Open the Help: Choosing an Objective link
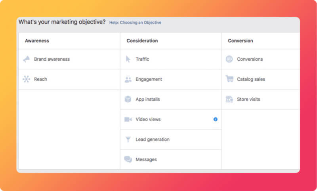 click(135, 23)
